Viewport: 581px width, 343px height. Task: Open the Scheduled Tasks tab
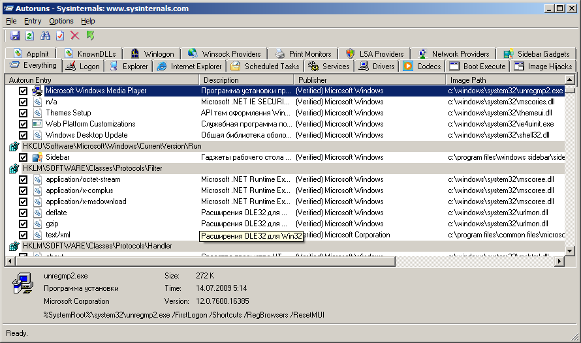(264, 67)
